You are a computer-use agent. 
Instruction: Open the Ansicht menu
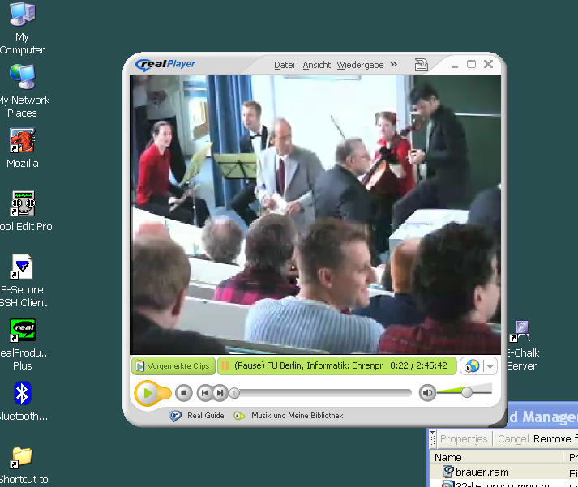(x=316, y=65)
